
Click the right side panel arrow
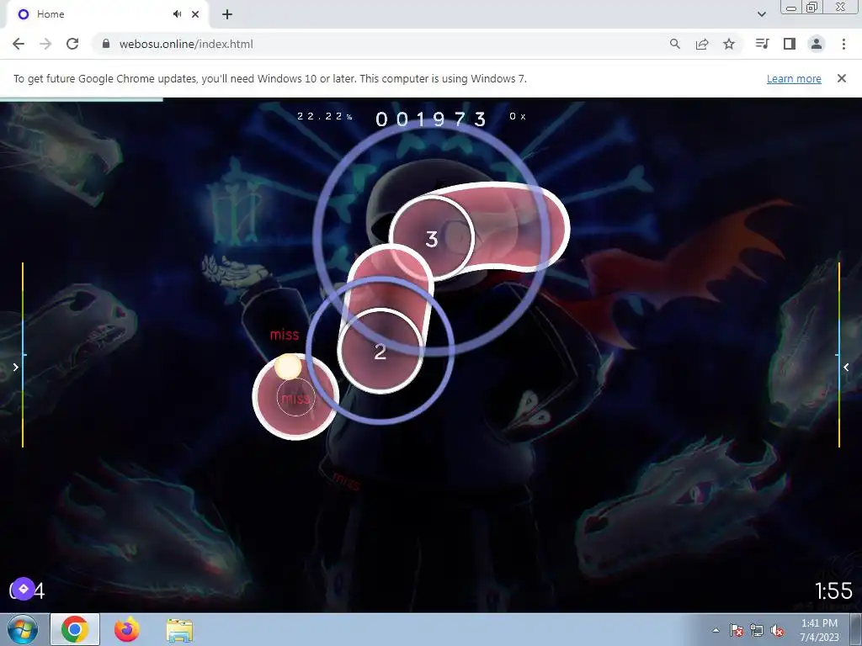(x=846, y=367)
